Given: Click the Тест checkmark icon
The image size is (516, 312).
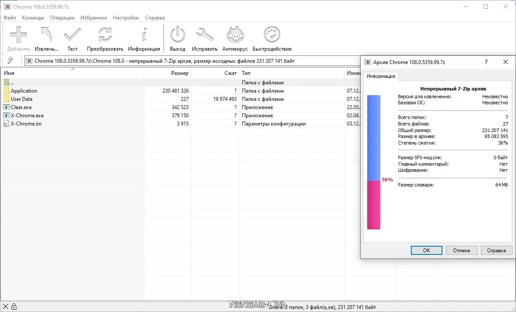Looking at the screenshot, I should click(72, 35).
